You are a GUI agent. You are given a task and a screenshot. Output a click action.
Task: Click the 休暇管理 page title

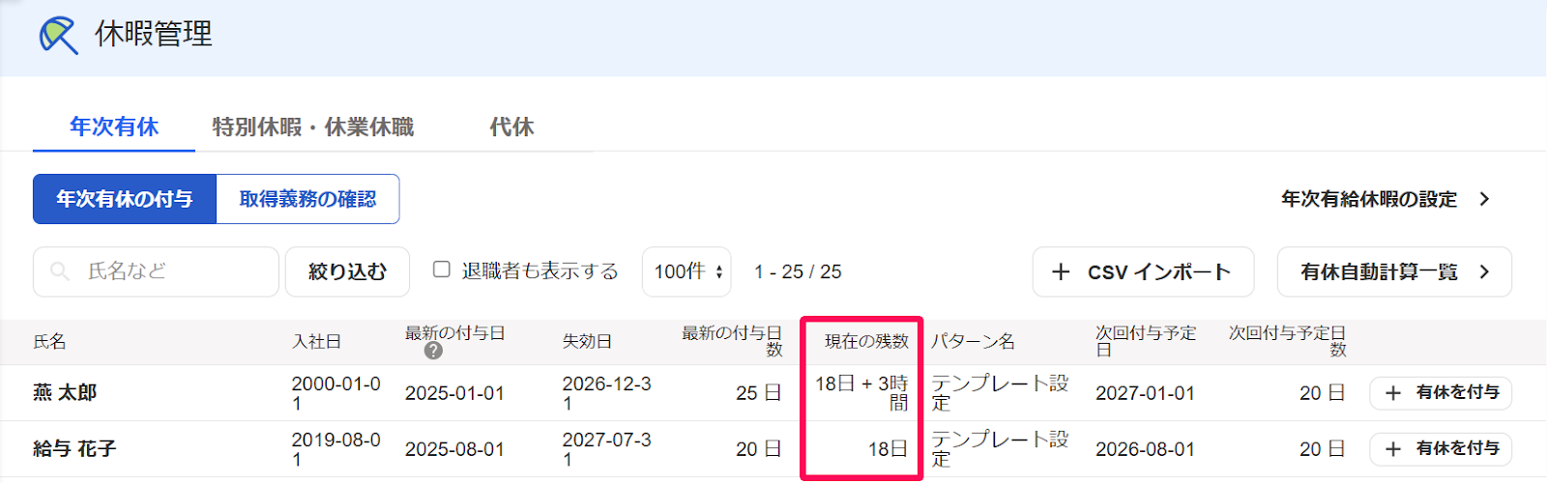point(154,35)
